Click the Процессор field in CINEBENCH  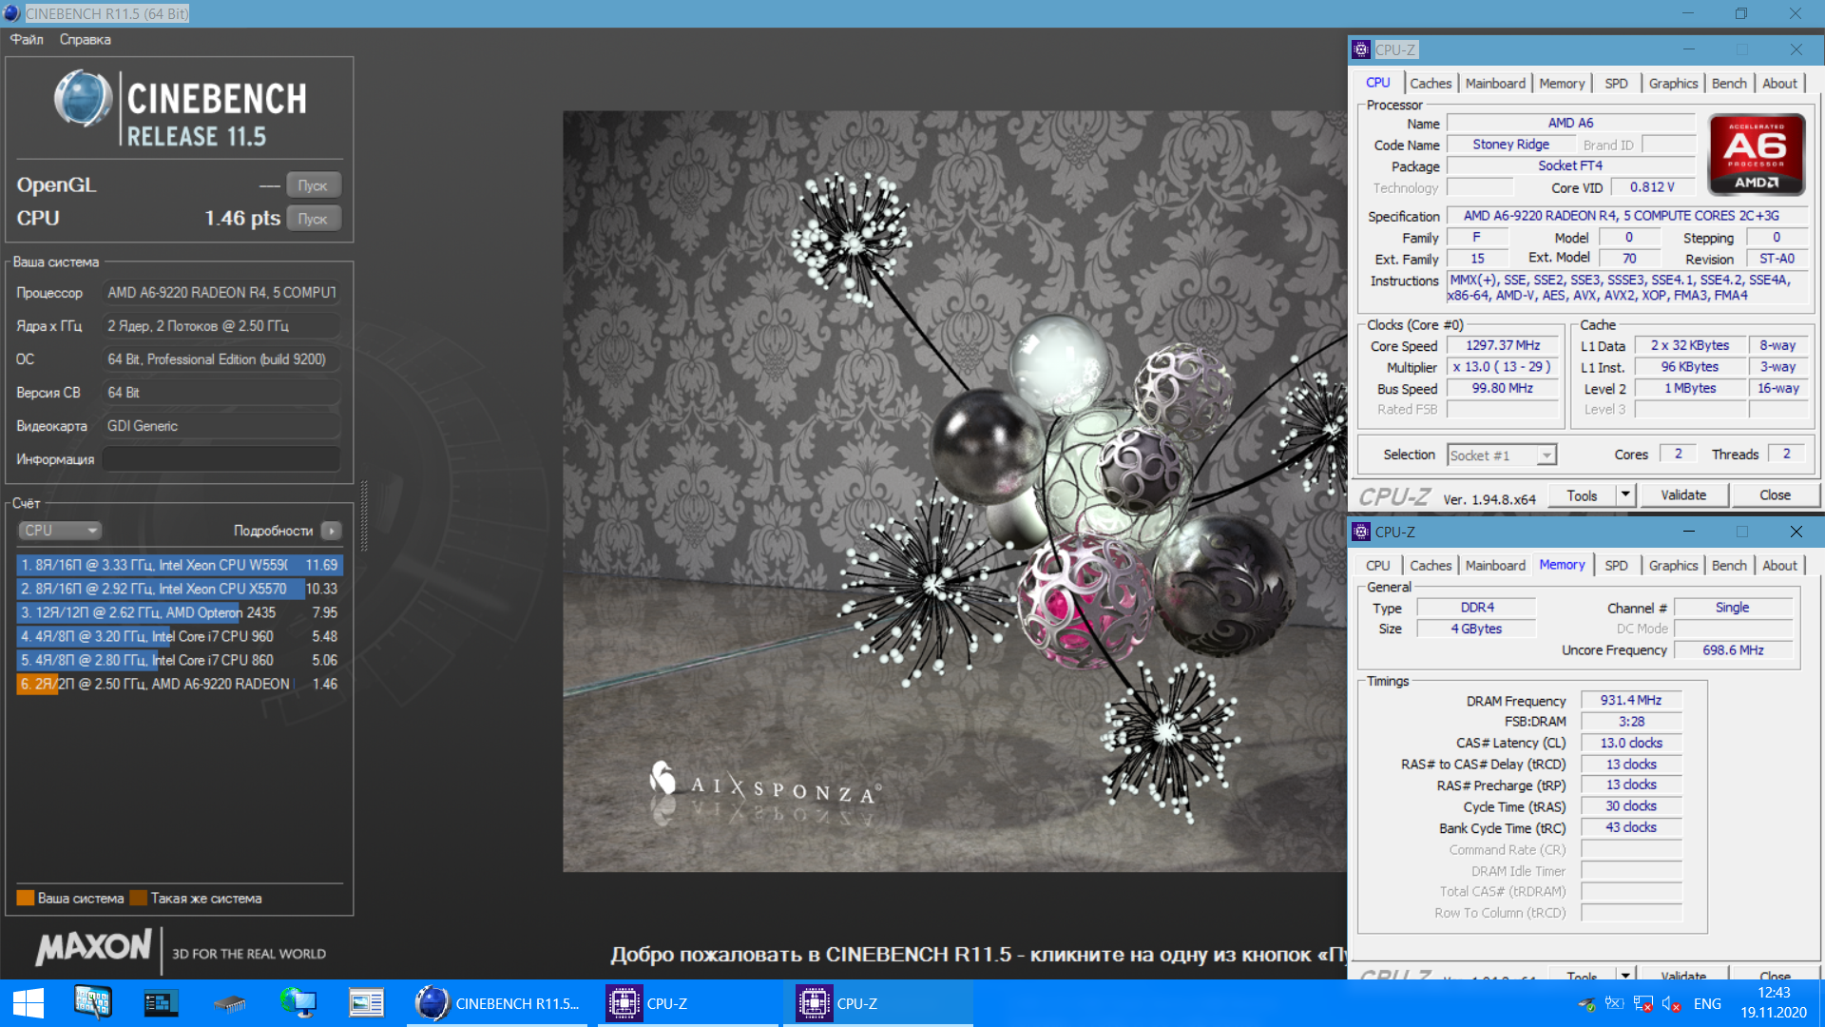pyautogui.click(x=221, y=293)
